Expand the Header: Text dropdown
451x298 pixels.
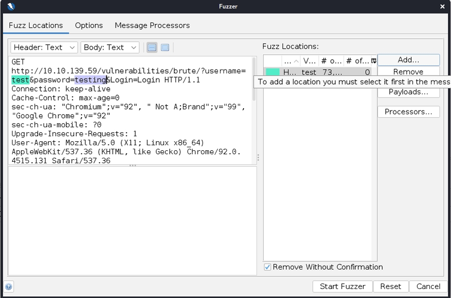pos(44,48)
